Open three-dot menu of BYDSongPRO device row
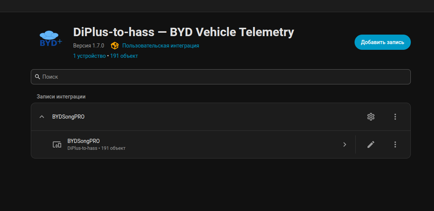The width and height of the screenshot is (434, 211). (395, 144)
